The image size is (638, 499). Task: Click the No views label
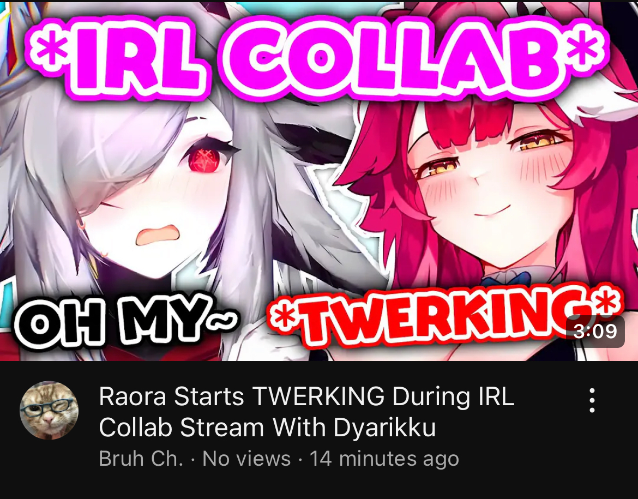click(246, 459)
